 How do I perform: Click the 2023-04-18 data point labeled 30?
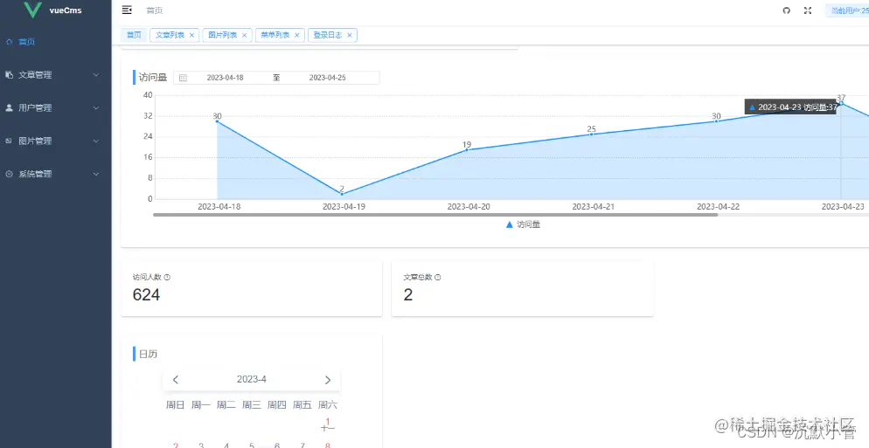[217, 121]
